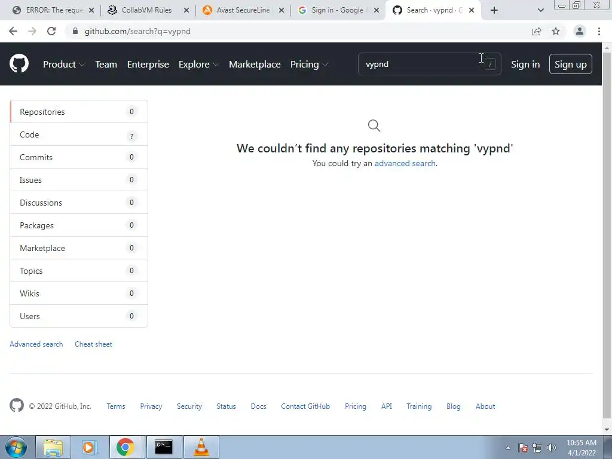This screenshot has height=459, width=612.
Task: Open the Status footer link
Action: pyautogui.click(x=227, y=406)
